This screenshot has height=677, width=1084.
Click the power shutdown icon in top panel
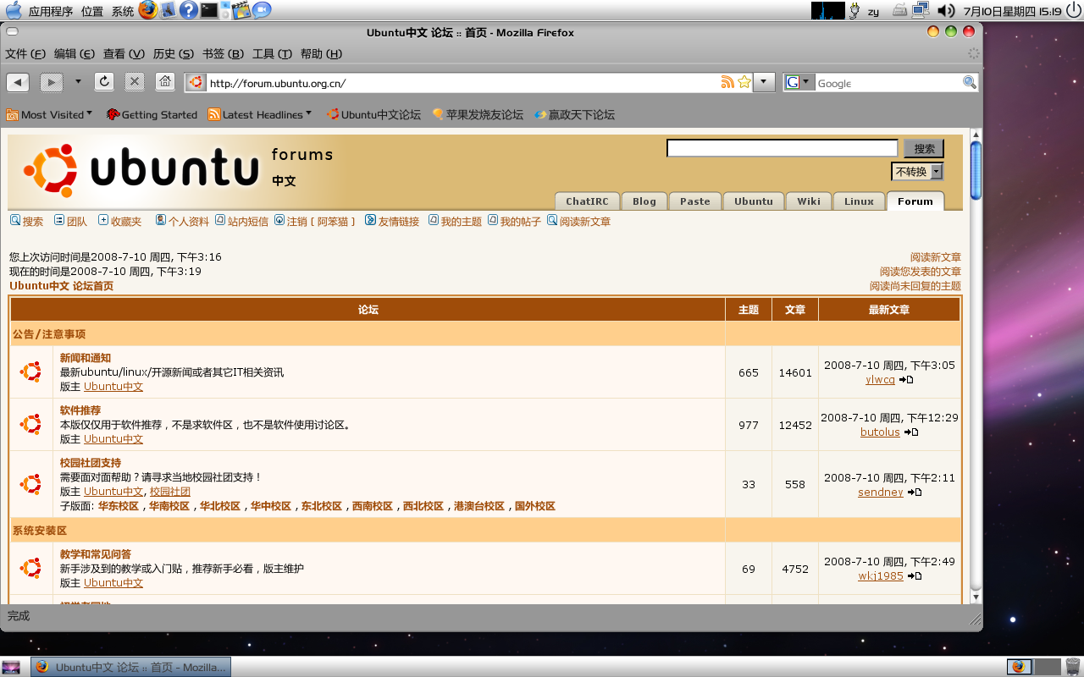1073,10
